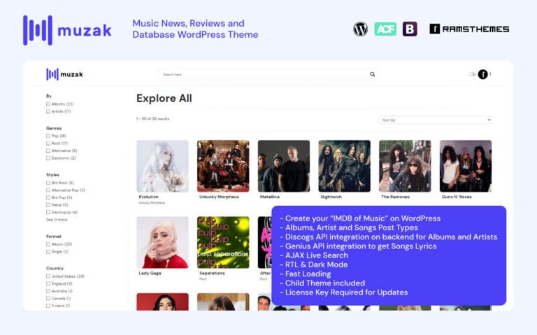Check the Album (20) format filter

point(48,244)
